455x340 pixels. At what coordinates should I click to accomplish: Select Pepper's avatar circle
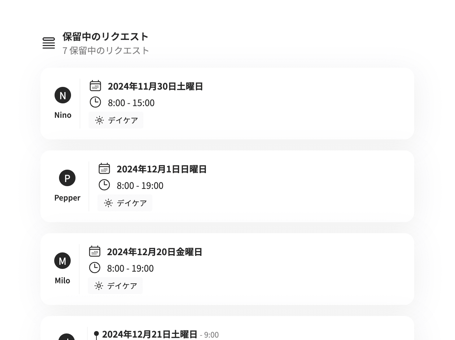67,178
